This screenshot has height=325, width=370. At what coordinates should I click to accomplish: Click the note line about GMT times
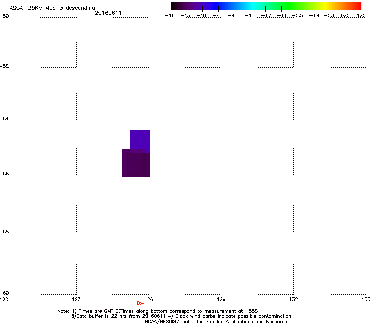(158, 311)
